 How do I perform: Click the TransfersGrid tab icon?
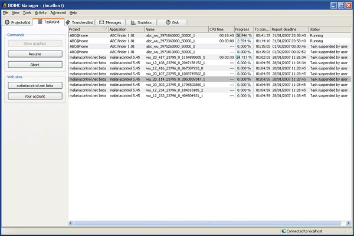point(68,22)
